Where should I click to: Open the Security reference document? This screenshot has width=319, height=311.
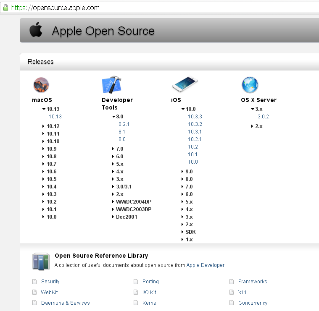pos(50,282)
